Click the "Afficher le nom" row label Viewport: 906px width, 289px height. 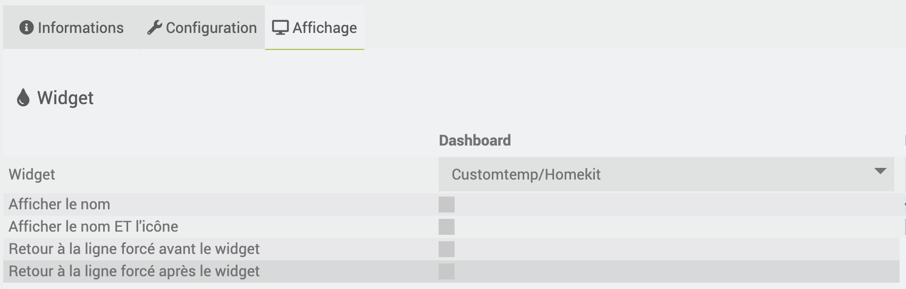(x=60, y=205)
